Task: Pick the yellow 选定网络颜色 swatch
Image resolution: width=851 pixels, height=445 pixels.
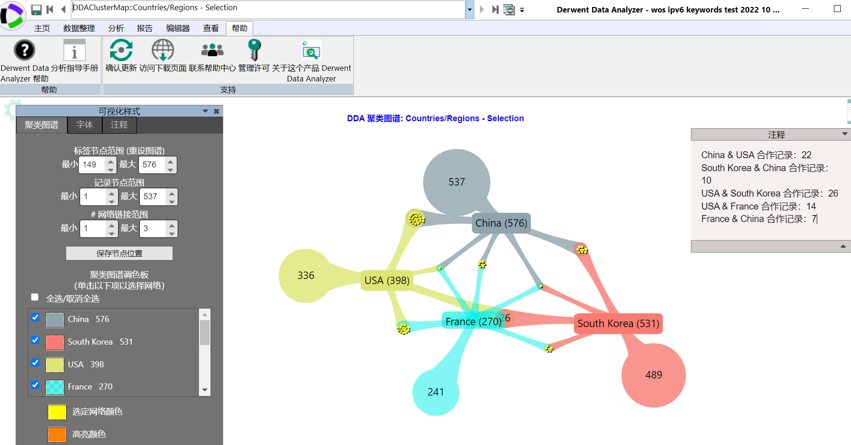Action: tap(56, 412)
